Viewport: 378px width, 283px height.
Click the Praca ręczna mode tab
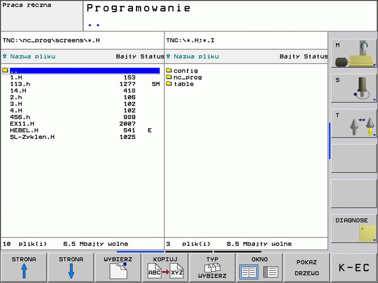[x=42, y=15]
